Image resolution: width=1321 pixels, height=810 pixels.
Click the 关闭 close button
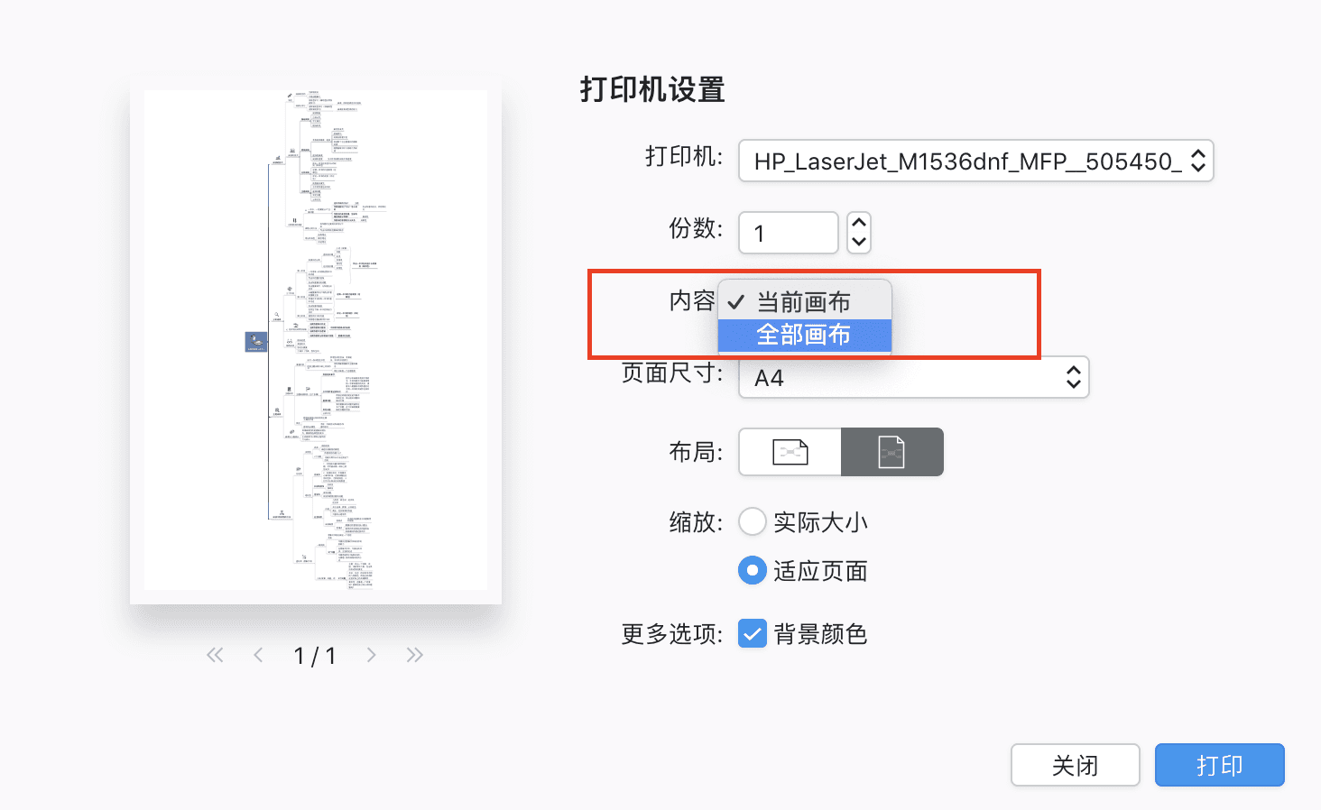click(x=1075, y=765)
